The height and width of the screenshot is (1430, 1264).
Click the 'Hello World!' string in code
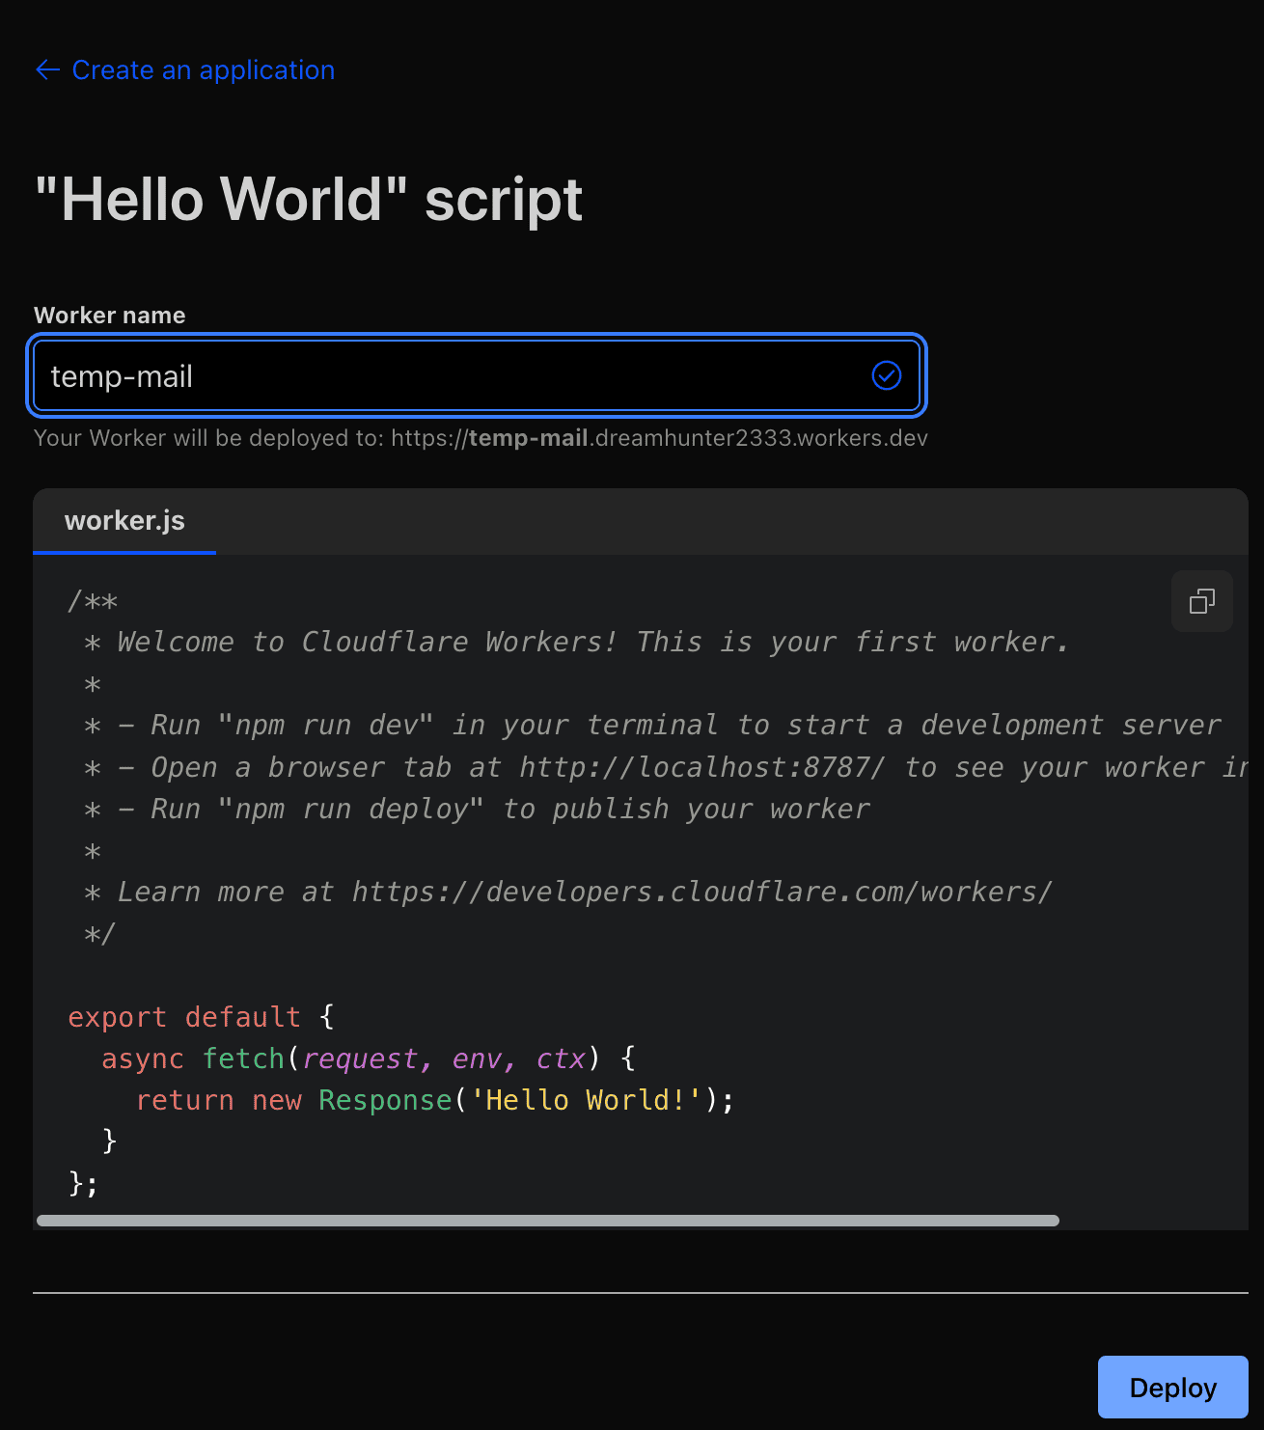click(x=586, y=1100)
